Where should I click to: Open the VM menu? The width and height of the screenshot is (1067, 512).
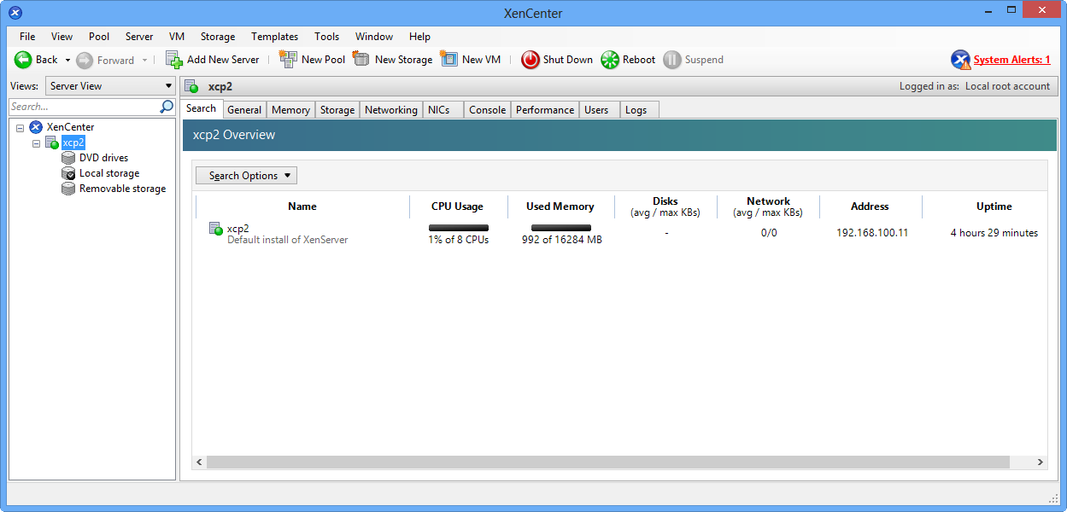(177, 37)
